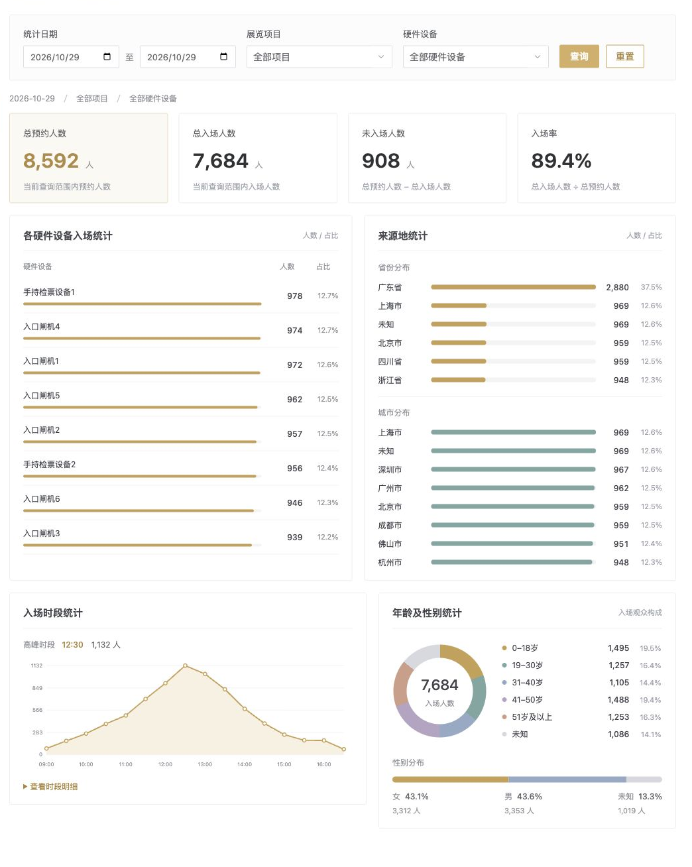Open the calendar picker icon for the end date

coord(224,56)
